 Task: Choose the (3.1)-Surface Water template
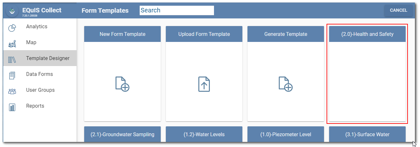point(367,134)
